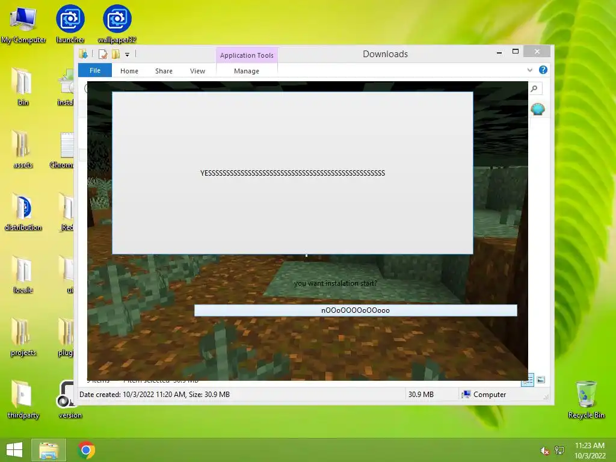Click the Downloads folder icon in title bar

(x=83, y=54)
